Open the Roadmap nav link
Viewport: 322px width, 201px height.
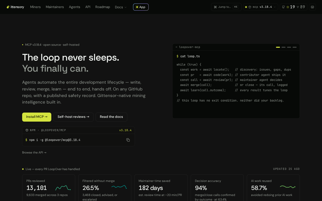103,7
